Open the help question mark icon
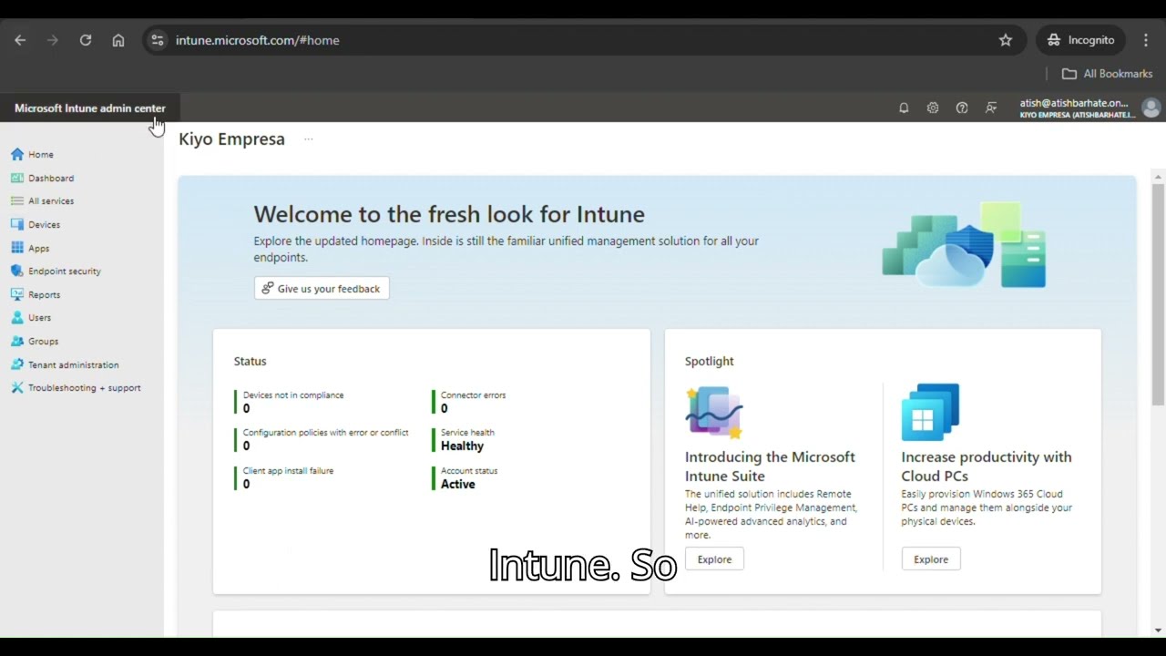This screenshot has height=656, width=1166. [x=962, y=108]
